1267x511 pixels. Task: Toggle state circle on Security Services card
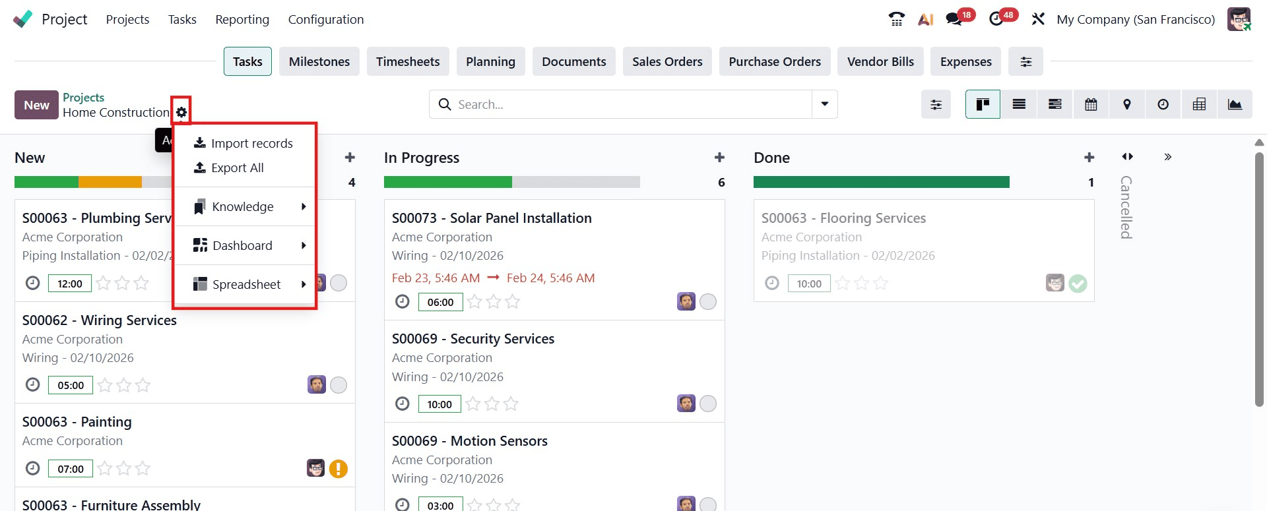708,404
